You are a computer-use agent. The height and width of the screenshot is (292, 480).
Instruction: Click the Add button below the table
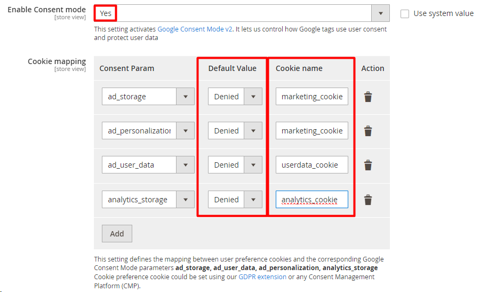(x=117, y=233)
